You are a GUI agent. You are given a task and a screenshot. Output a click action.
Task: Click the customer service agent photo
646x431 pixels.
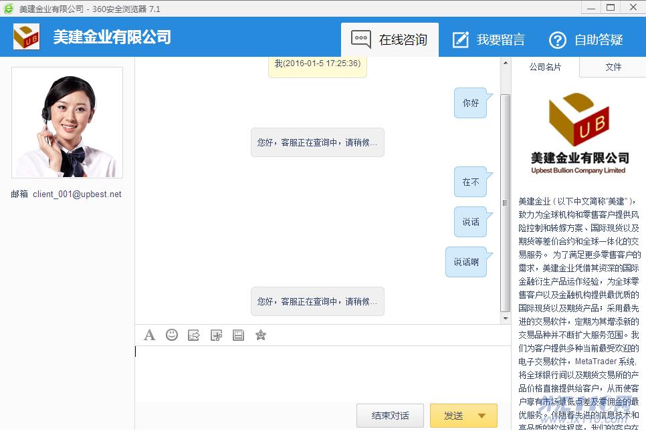pos(67,123)
